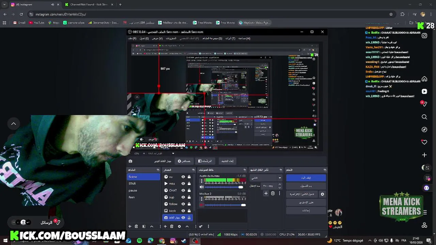Open OBS settings button in controls

pyautogui.click(x=306, y=211)
